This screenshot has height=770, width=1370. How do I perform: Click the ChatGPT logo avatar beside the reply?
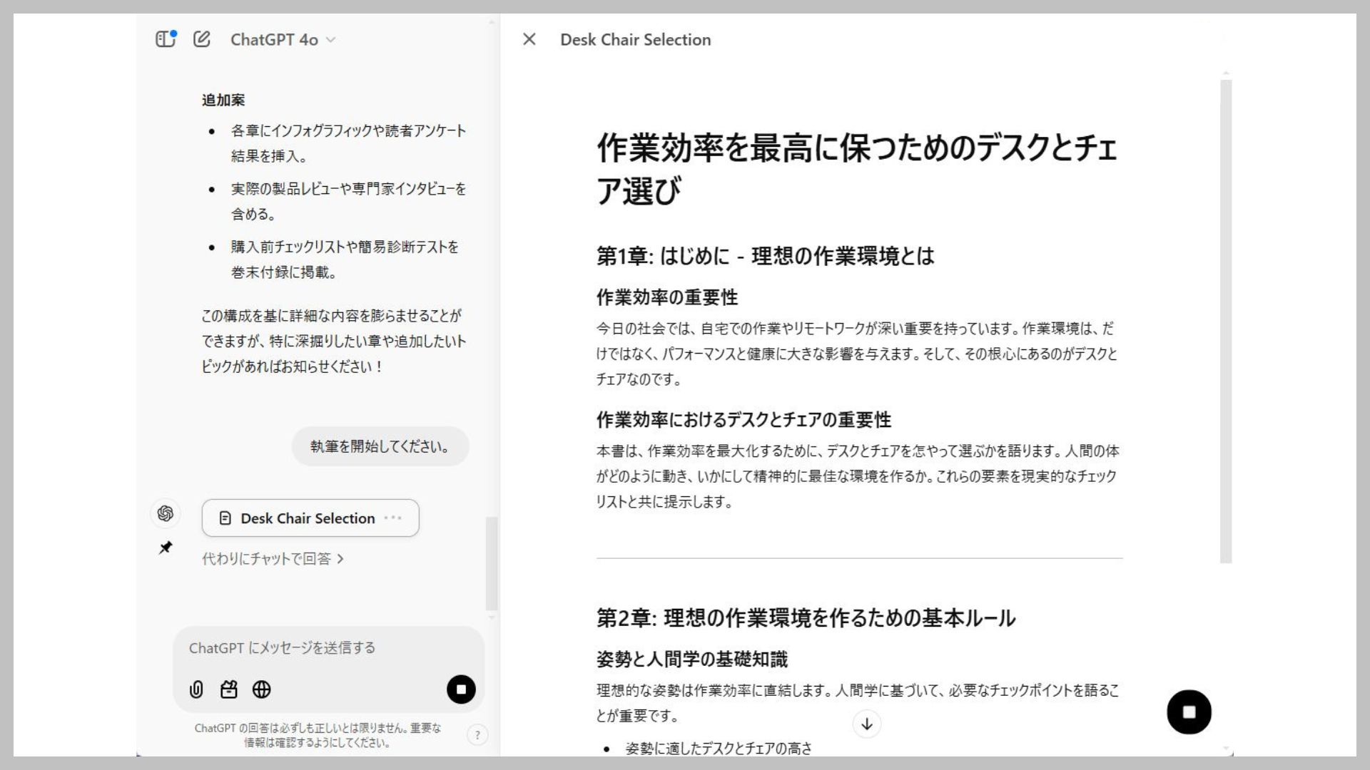[166, 513]
